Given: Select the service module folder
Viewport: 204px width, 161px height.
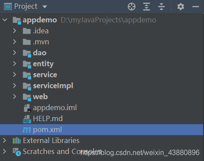Looking at the screenshot, I should pyautogui.click(x=45, y=75).
